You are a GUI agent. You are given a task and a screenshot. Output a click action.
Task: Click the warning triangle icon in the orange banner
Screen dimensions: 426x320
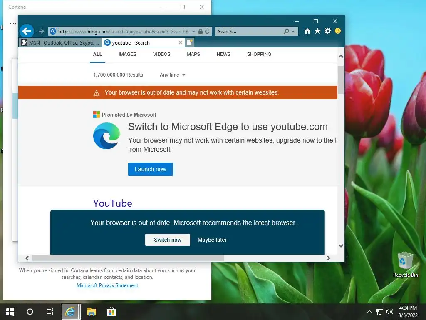(x=97, y=93)
